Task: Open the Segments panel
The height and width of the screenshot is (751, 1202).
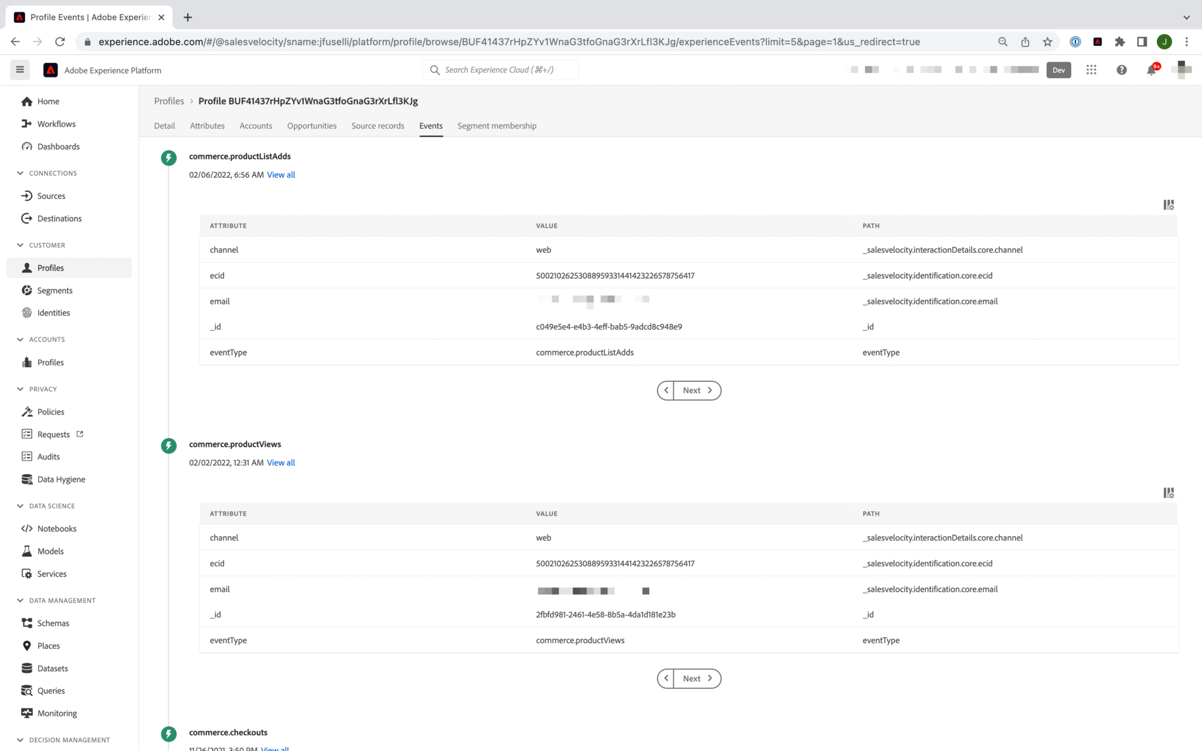Action: 54,290
